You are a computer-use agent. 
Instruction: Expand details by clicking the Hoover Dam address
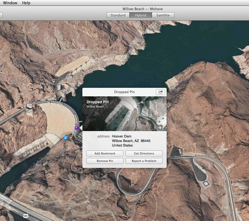[x=126, y=141]
